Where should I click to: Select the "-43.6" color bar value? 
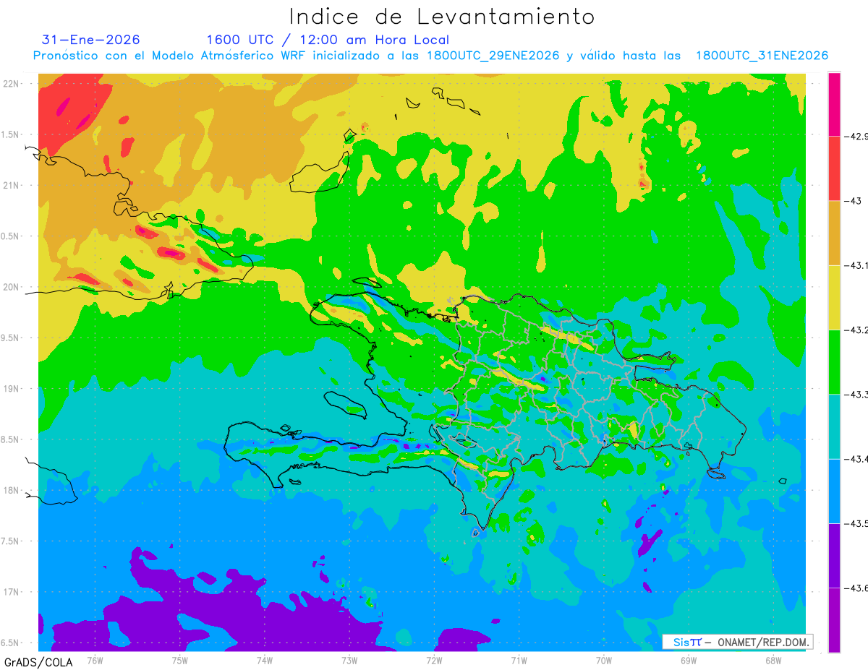[x=856, y=588]
